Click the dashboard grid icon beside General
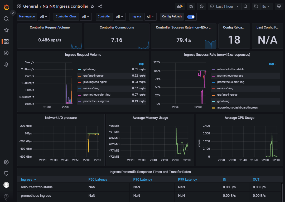Screen dimensions: 285x202 pos(19,6)
